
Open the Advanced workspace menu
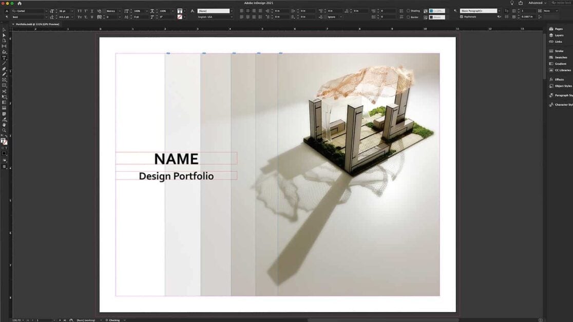coord(537,3)
